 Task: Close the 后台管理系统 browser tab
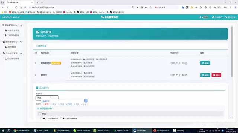[32, 3]
